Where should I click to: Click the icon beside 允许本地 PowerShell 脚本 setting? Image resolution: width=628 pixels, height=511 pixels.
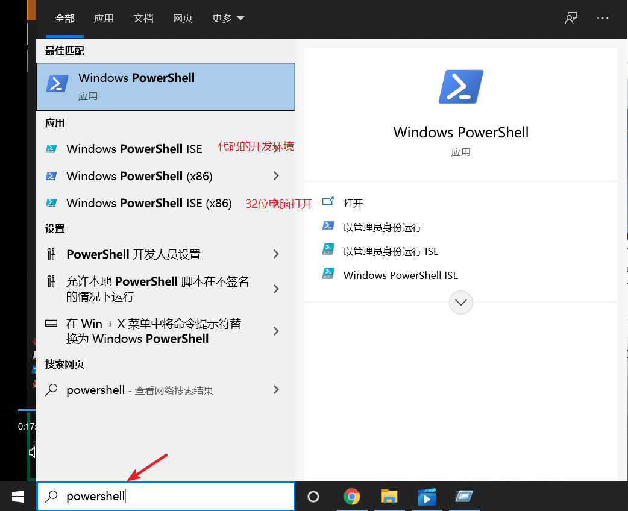(51, 281)
